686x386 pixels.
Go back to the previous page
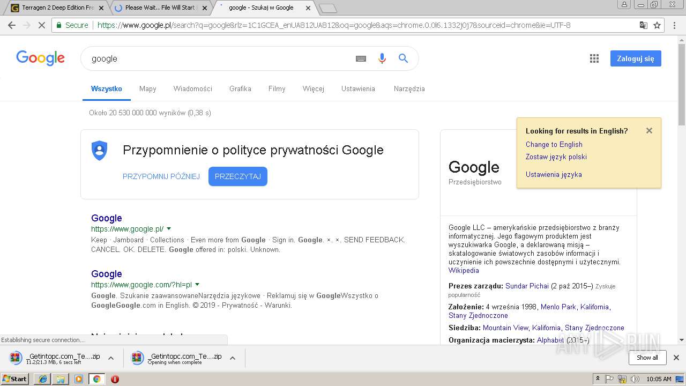pyautogui.click(x=12, y=25)
